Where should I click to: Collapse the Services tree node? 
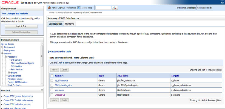pyautogui.click(x=2, y=54)
